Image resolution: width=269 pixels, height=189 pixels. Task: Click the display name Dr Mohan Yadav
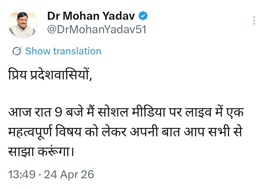(x=91, y=16)
